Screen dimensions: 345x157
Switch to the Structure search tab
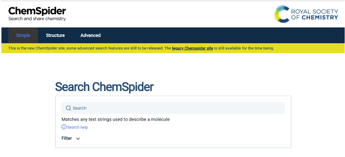[x=55, y=35]
